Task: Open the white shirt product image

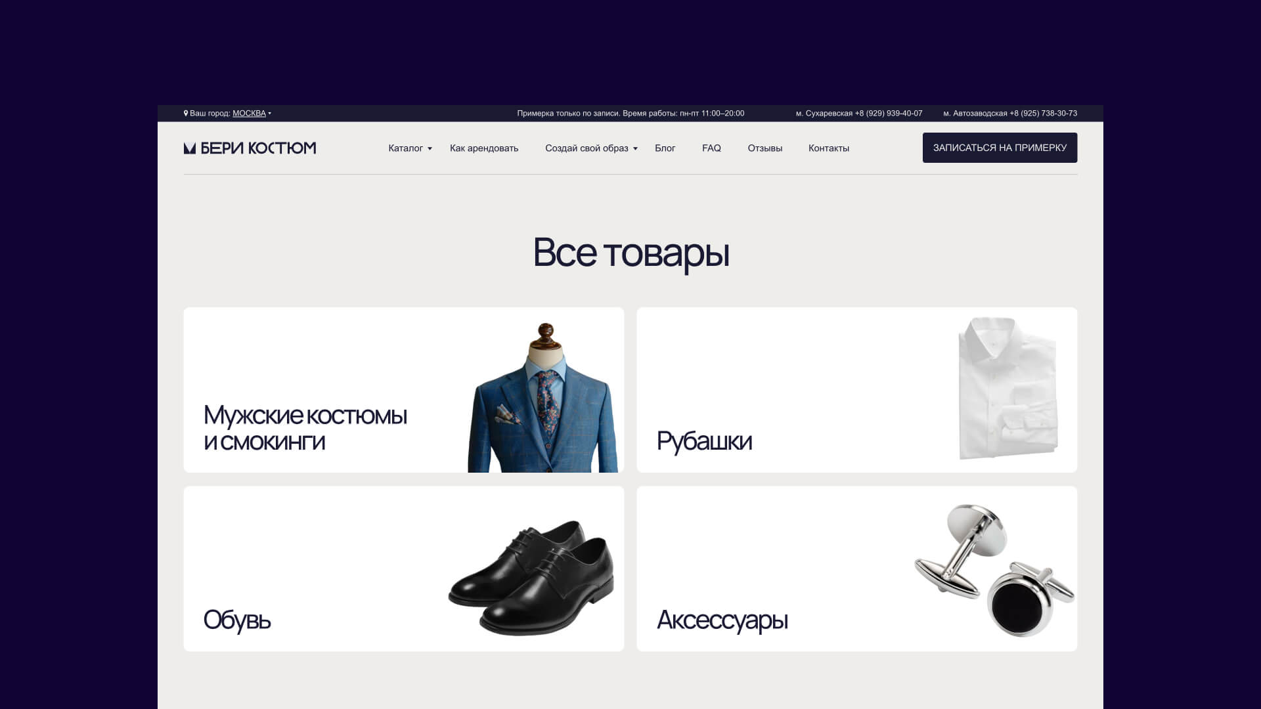Action: point(1008,389)
